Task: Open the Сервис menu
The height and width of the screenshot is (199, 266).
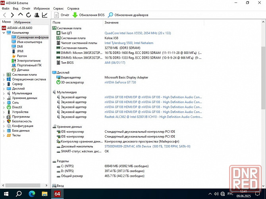Action: [58, 8]
